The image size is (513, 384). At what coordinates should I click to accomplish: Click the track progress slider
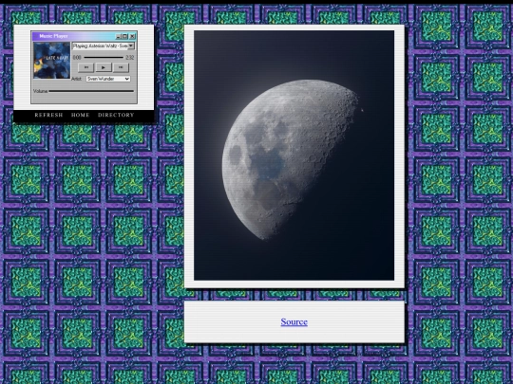pos(104,58)
